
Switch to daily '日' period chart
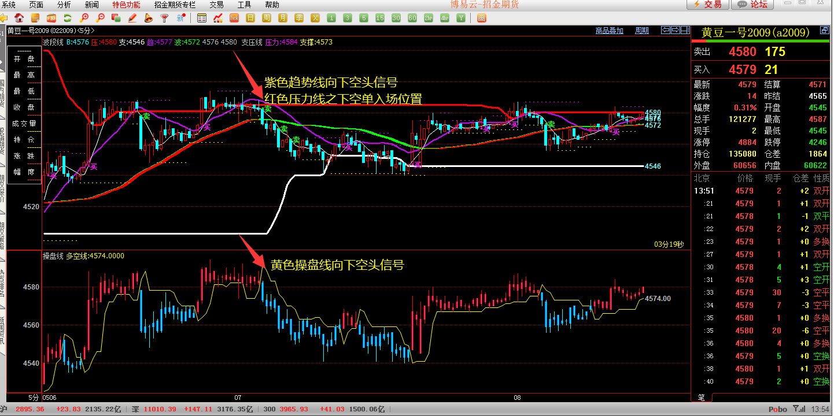point(250,18)
